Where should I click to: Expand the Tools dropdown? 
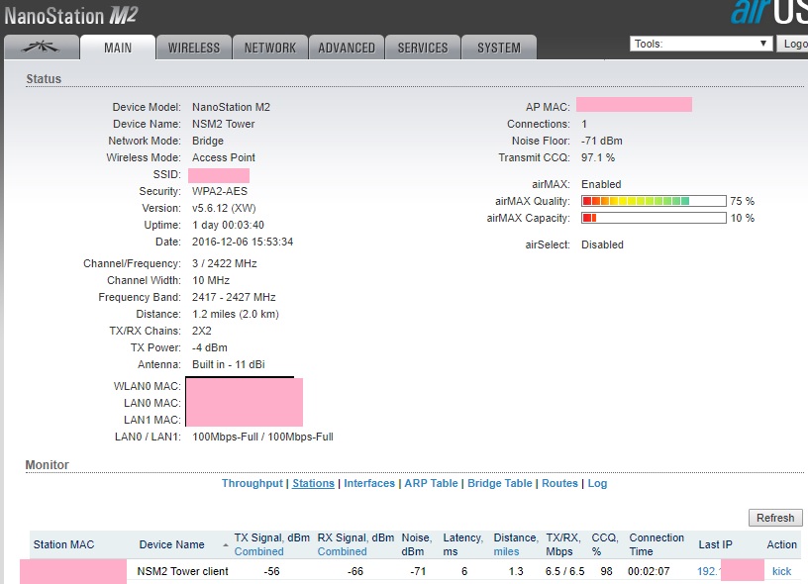point(701,44)
